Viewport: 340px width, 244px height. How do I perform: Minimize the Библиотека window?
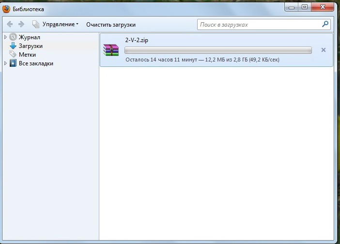pos(292,7)
